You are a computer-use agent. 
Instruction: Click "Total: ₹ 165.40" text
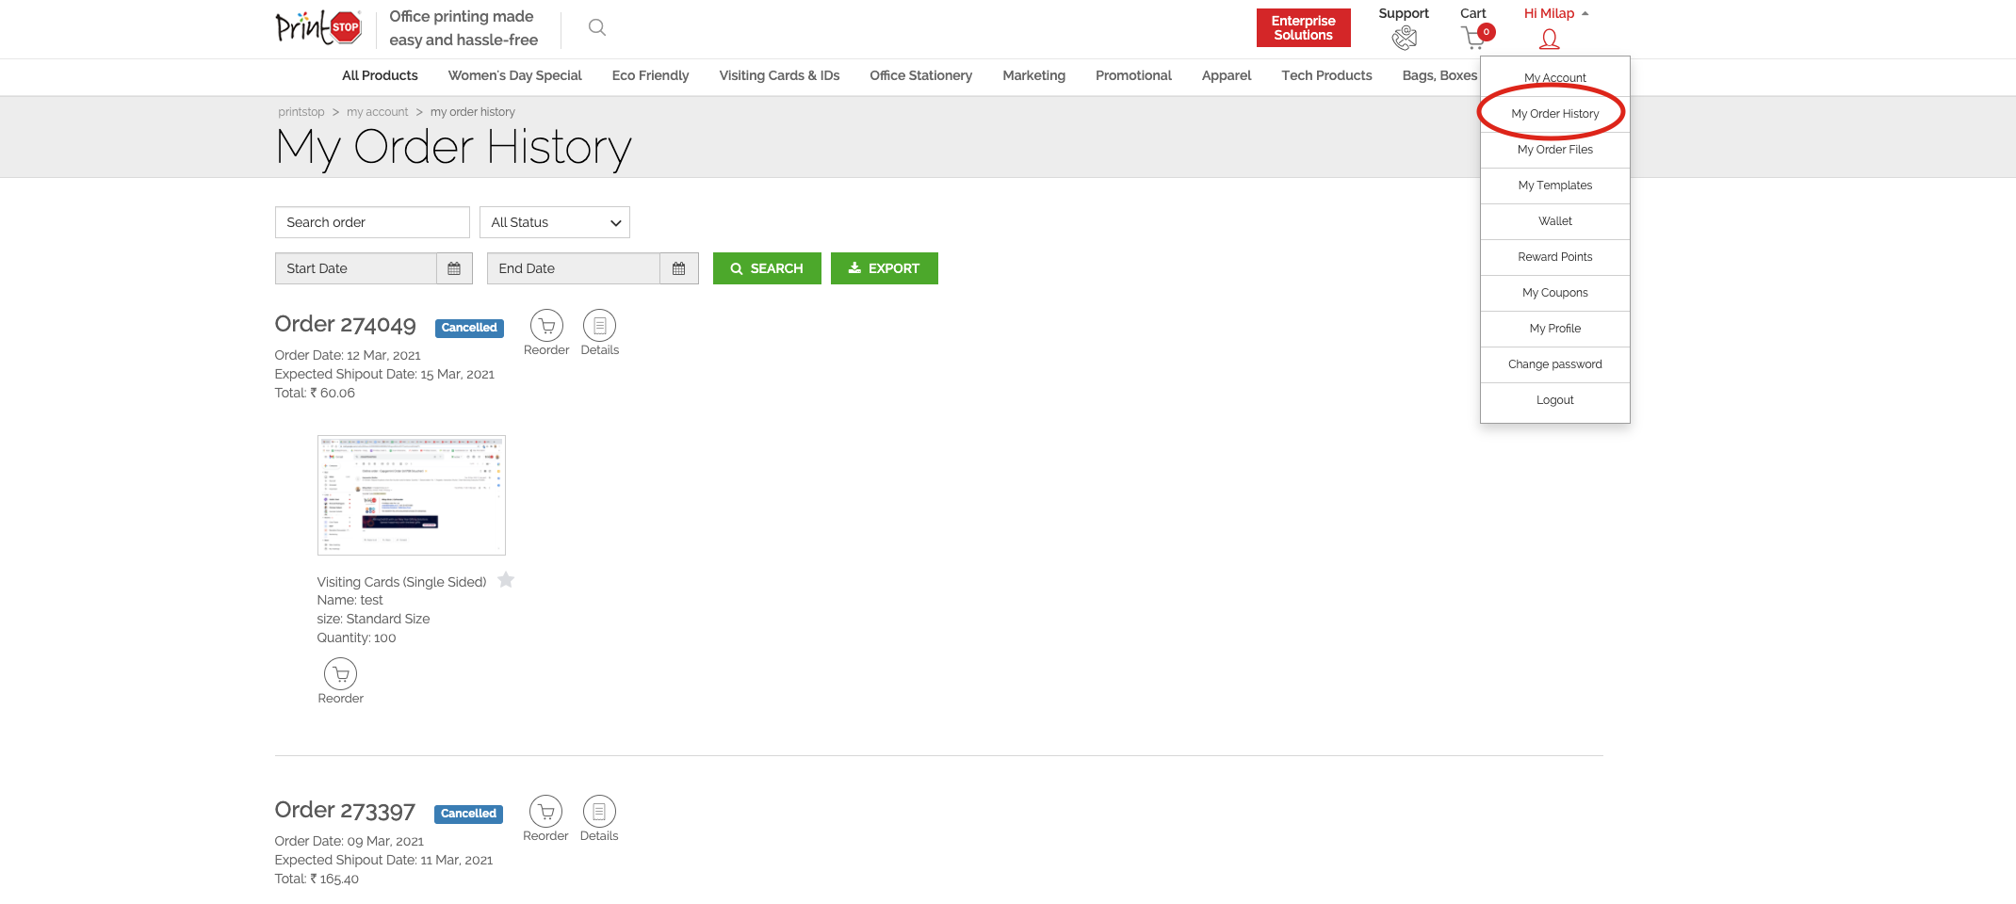pyautogui.click(x=317, y=879)
